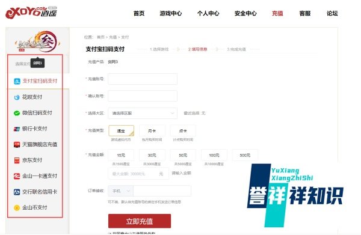Click the custom amount input field
The width and height of the screenshot is (361, 235).
click(x=138, y=174)
